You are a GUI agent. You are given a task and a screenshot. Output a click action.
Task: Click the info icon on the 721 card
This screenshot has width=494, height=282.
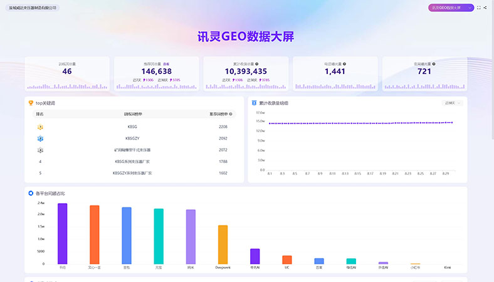[434, 64]
